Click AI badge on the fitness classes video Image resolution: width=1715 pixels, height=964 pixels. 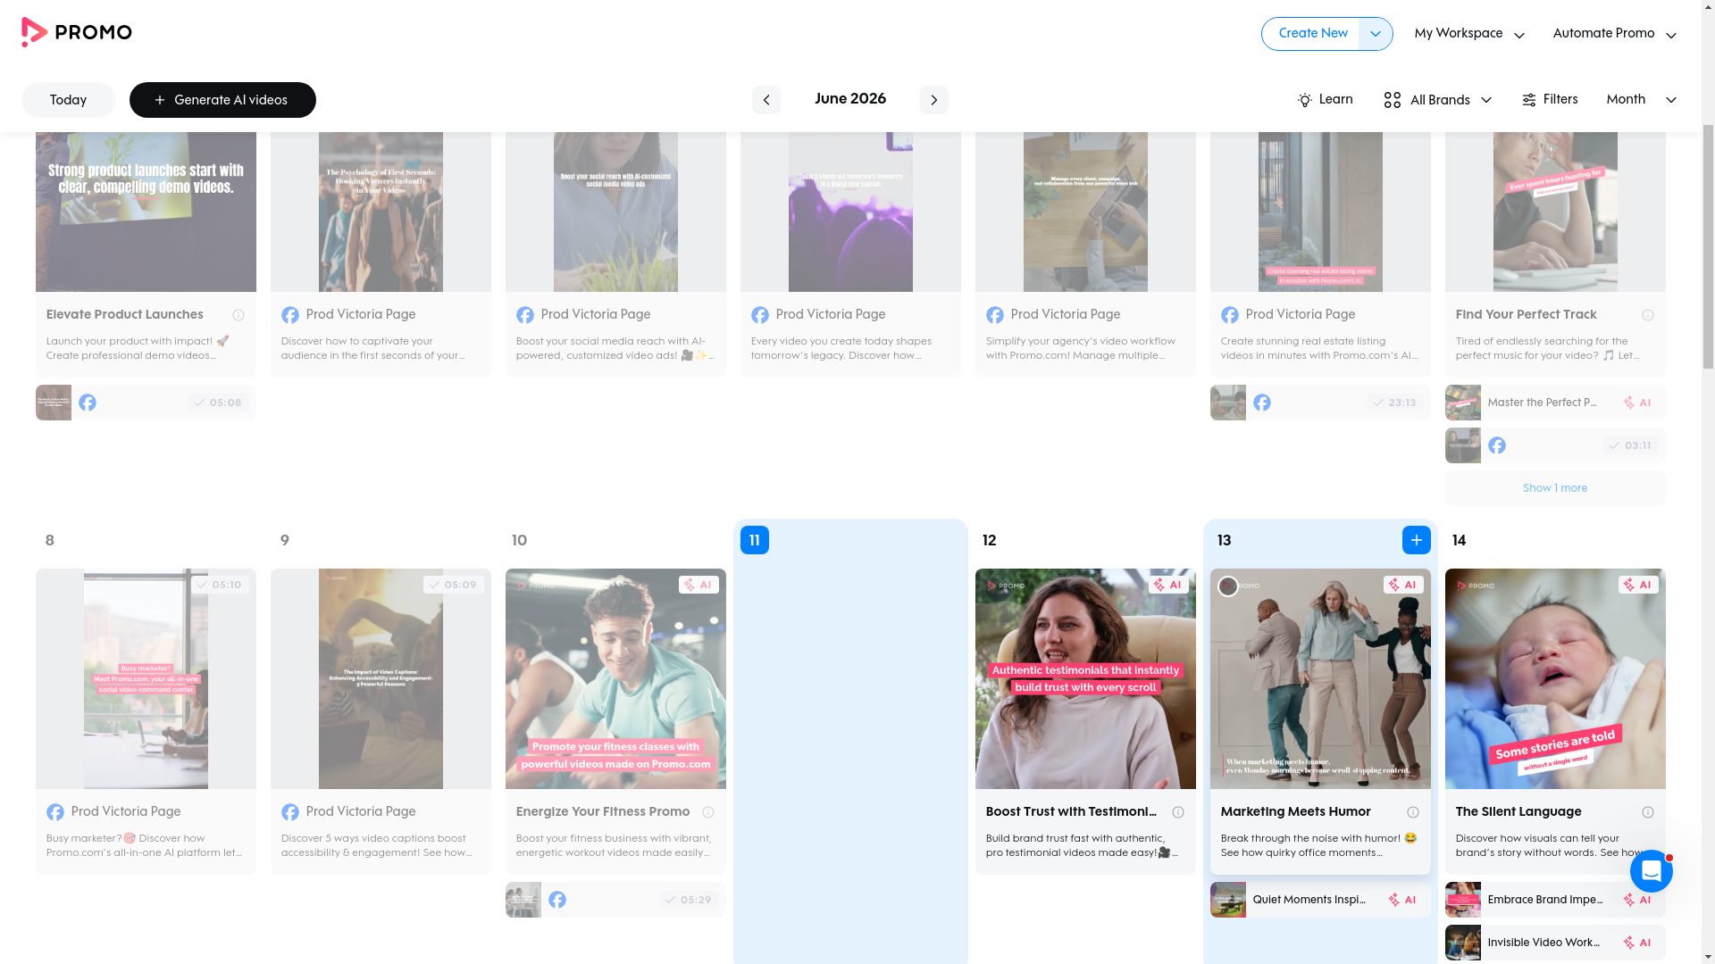click(x=699, y=585)
